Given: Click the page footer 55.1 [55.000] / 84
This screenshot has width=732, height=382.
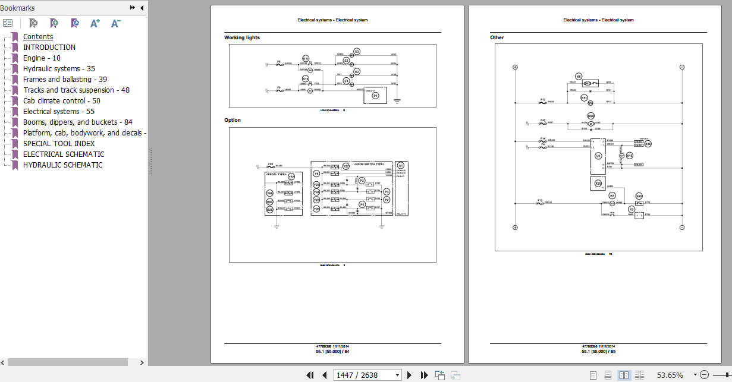Looking at the screenshot, I should [332, 352].
